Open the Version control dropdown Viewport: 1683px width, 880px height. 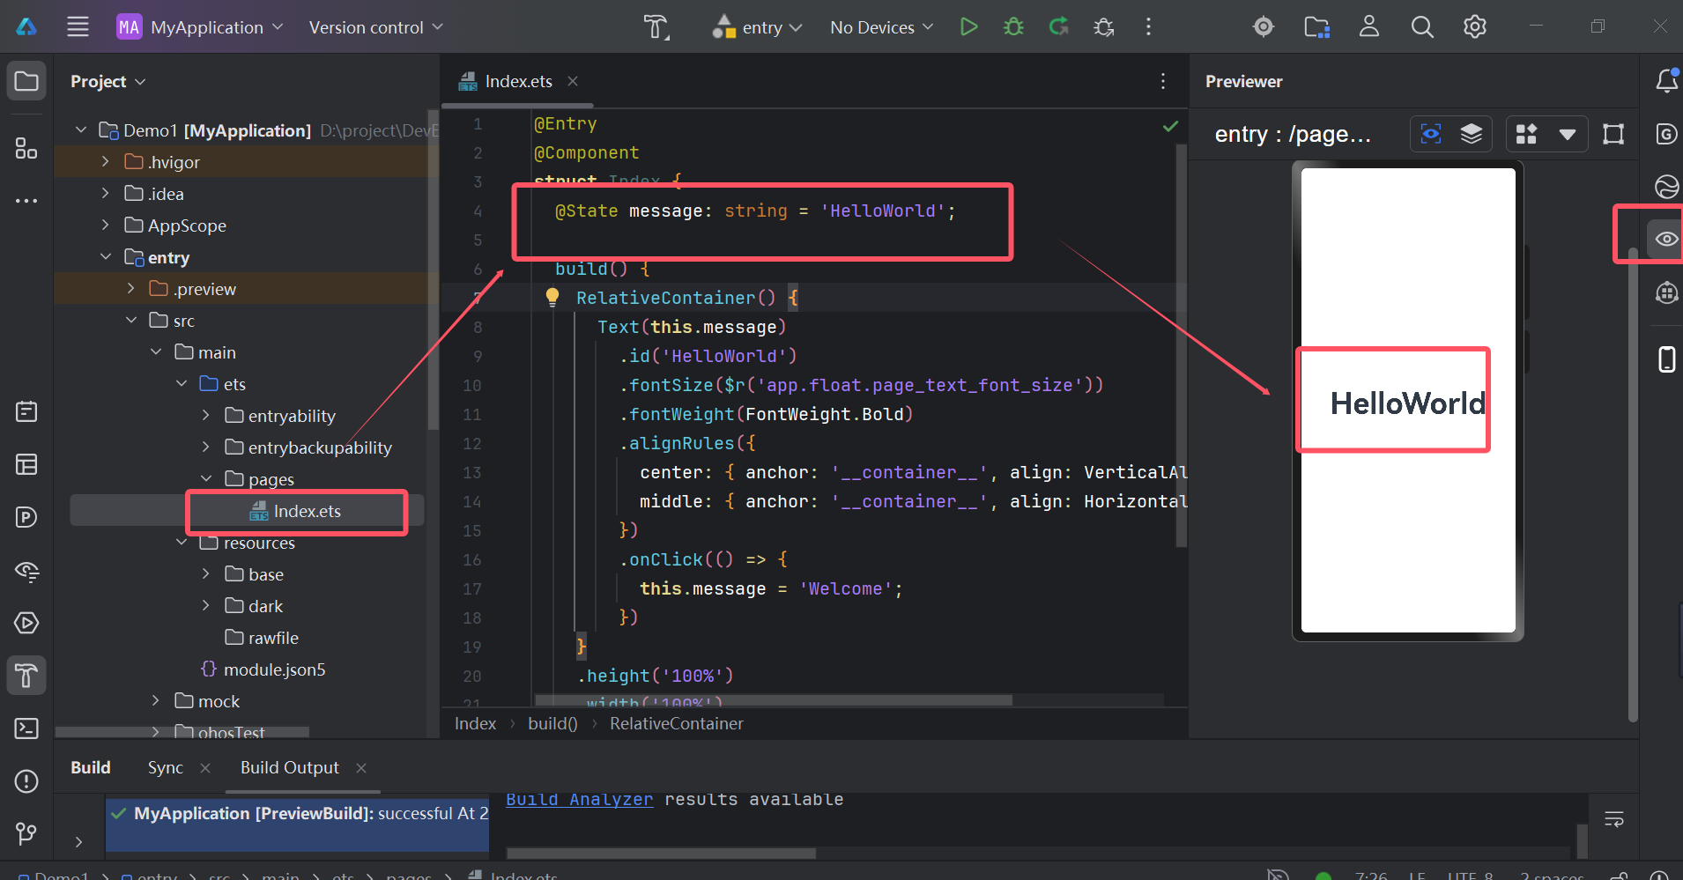[x=376, y=27]
